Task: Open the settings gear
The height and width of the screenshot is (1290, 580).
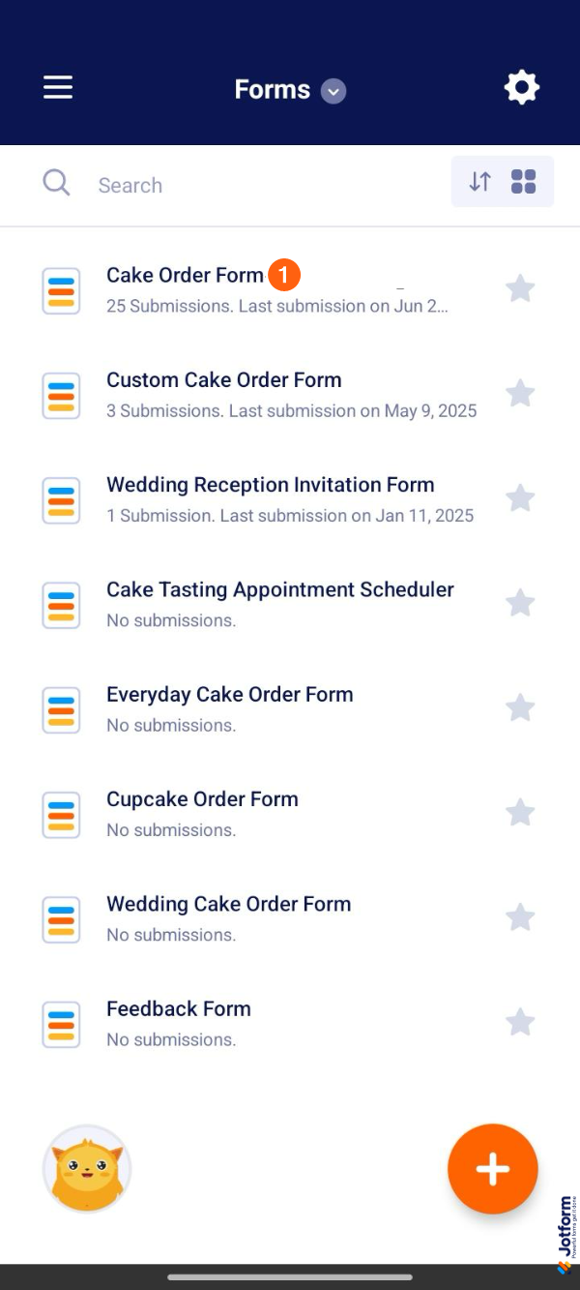Action: 521,88
